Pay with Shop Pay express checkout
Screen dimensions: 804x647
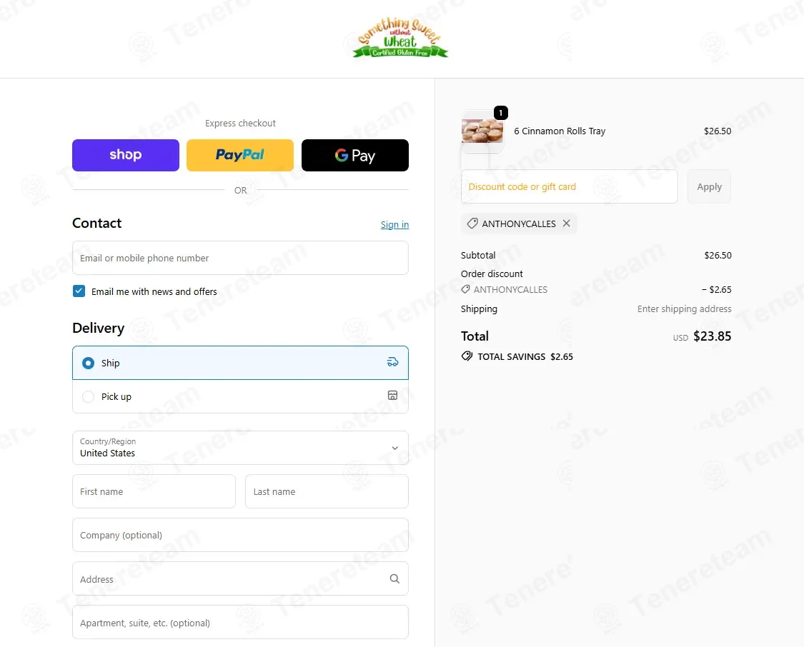point(126,155)
